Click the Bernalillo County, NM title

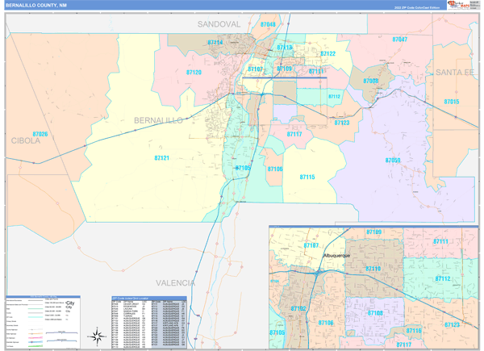click(34, 5)
